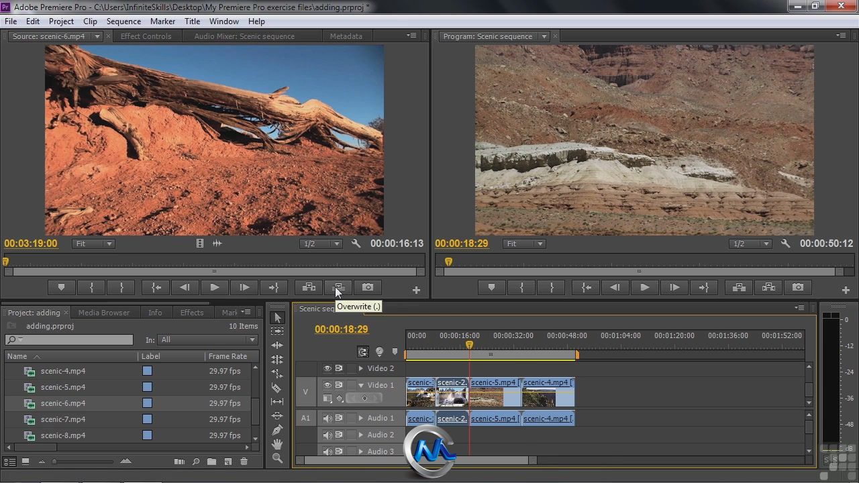
Task: Collapse the Video 1 track
Action: point(361,385)
